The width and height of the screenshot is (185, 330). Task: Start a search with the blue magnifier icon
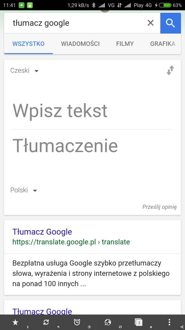pyautogui.click(x=171, y=23)
